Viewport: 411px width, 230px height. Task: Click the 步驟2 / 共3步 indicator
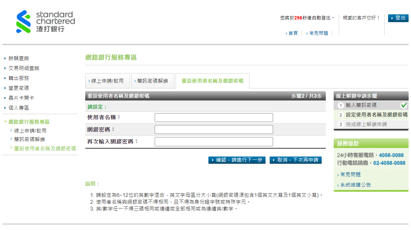[x=307, y=96]
